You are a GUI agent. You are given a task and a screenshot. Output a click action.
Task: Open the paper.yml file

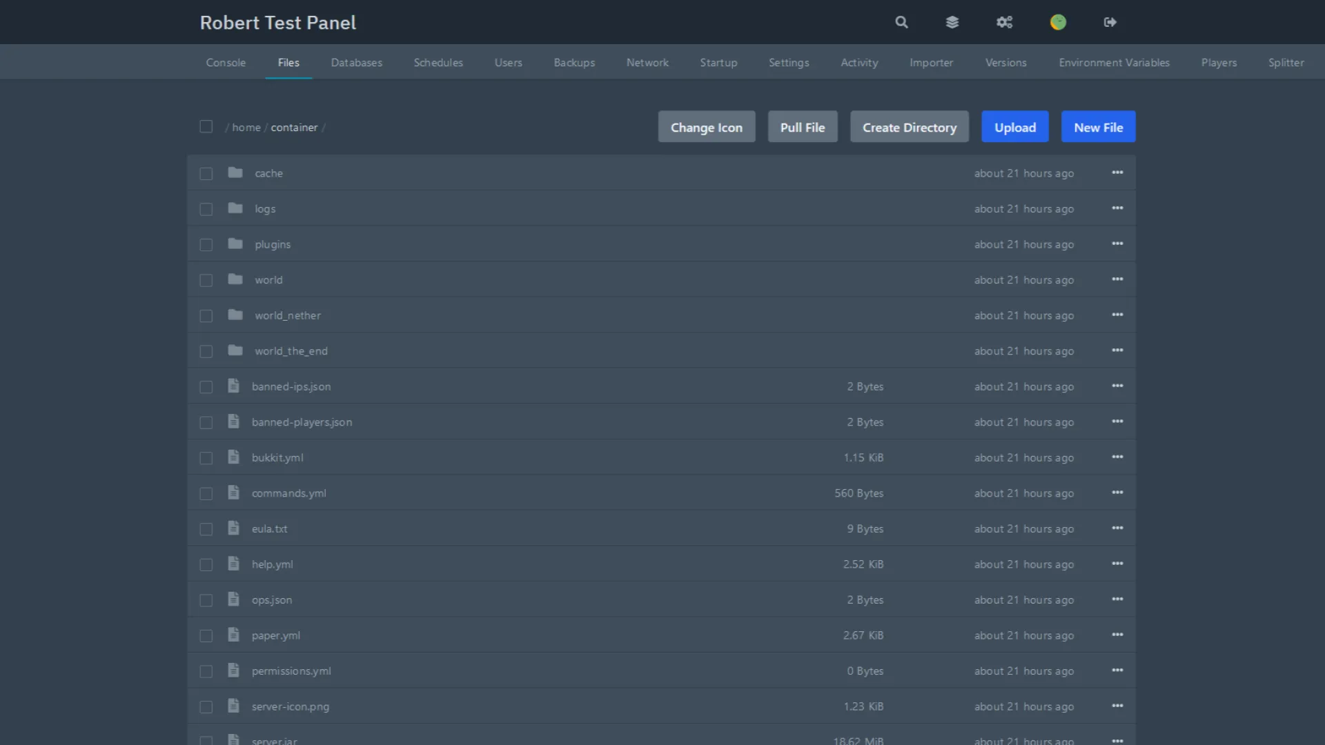pyautogui.click(x=276, y=635)
